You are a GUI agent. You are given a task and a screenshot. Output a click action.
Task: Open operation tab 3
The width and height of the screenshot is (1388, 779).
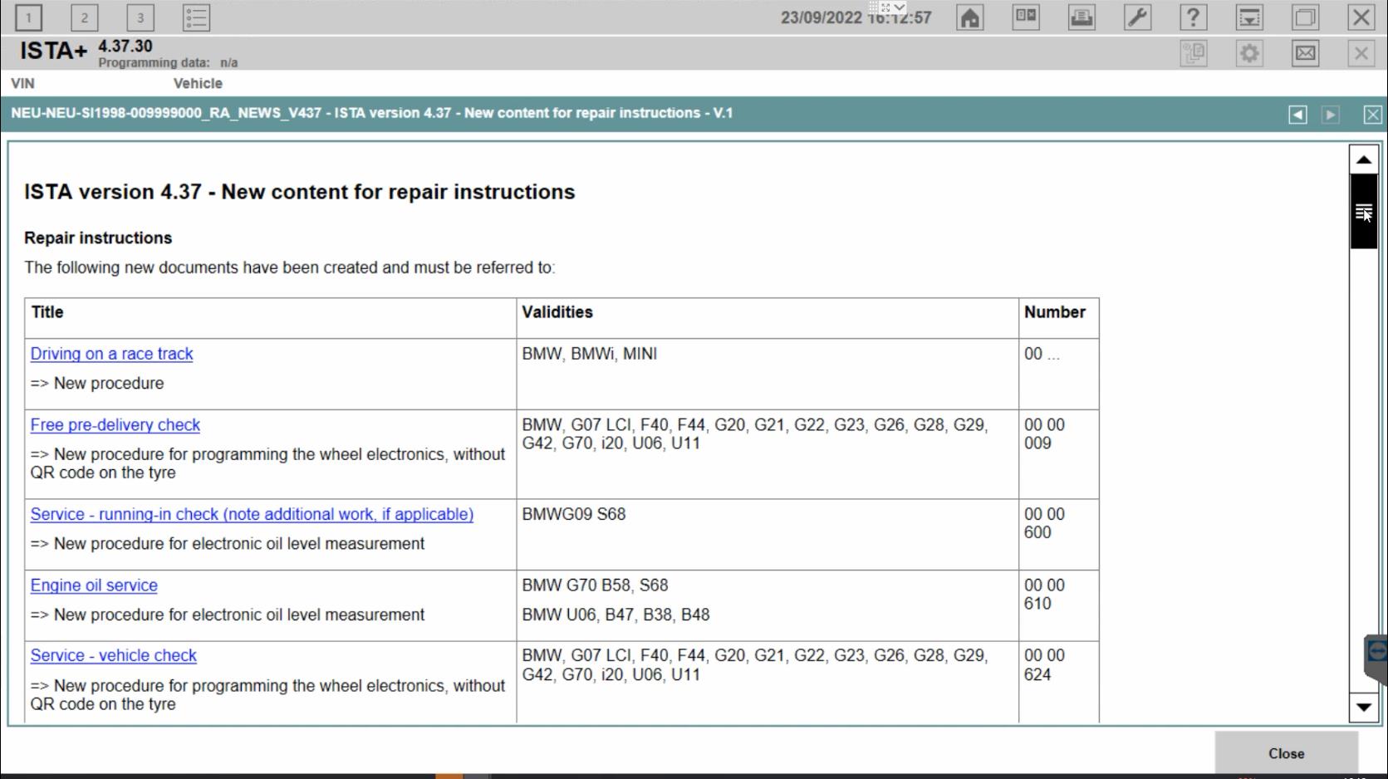140,17
